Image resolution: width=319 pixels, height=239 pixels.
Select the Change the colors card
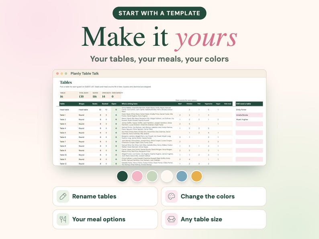click(214, 196)
